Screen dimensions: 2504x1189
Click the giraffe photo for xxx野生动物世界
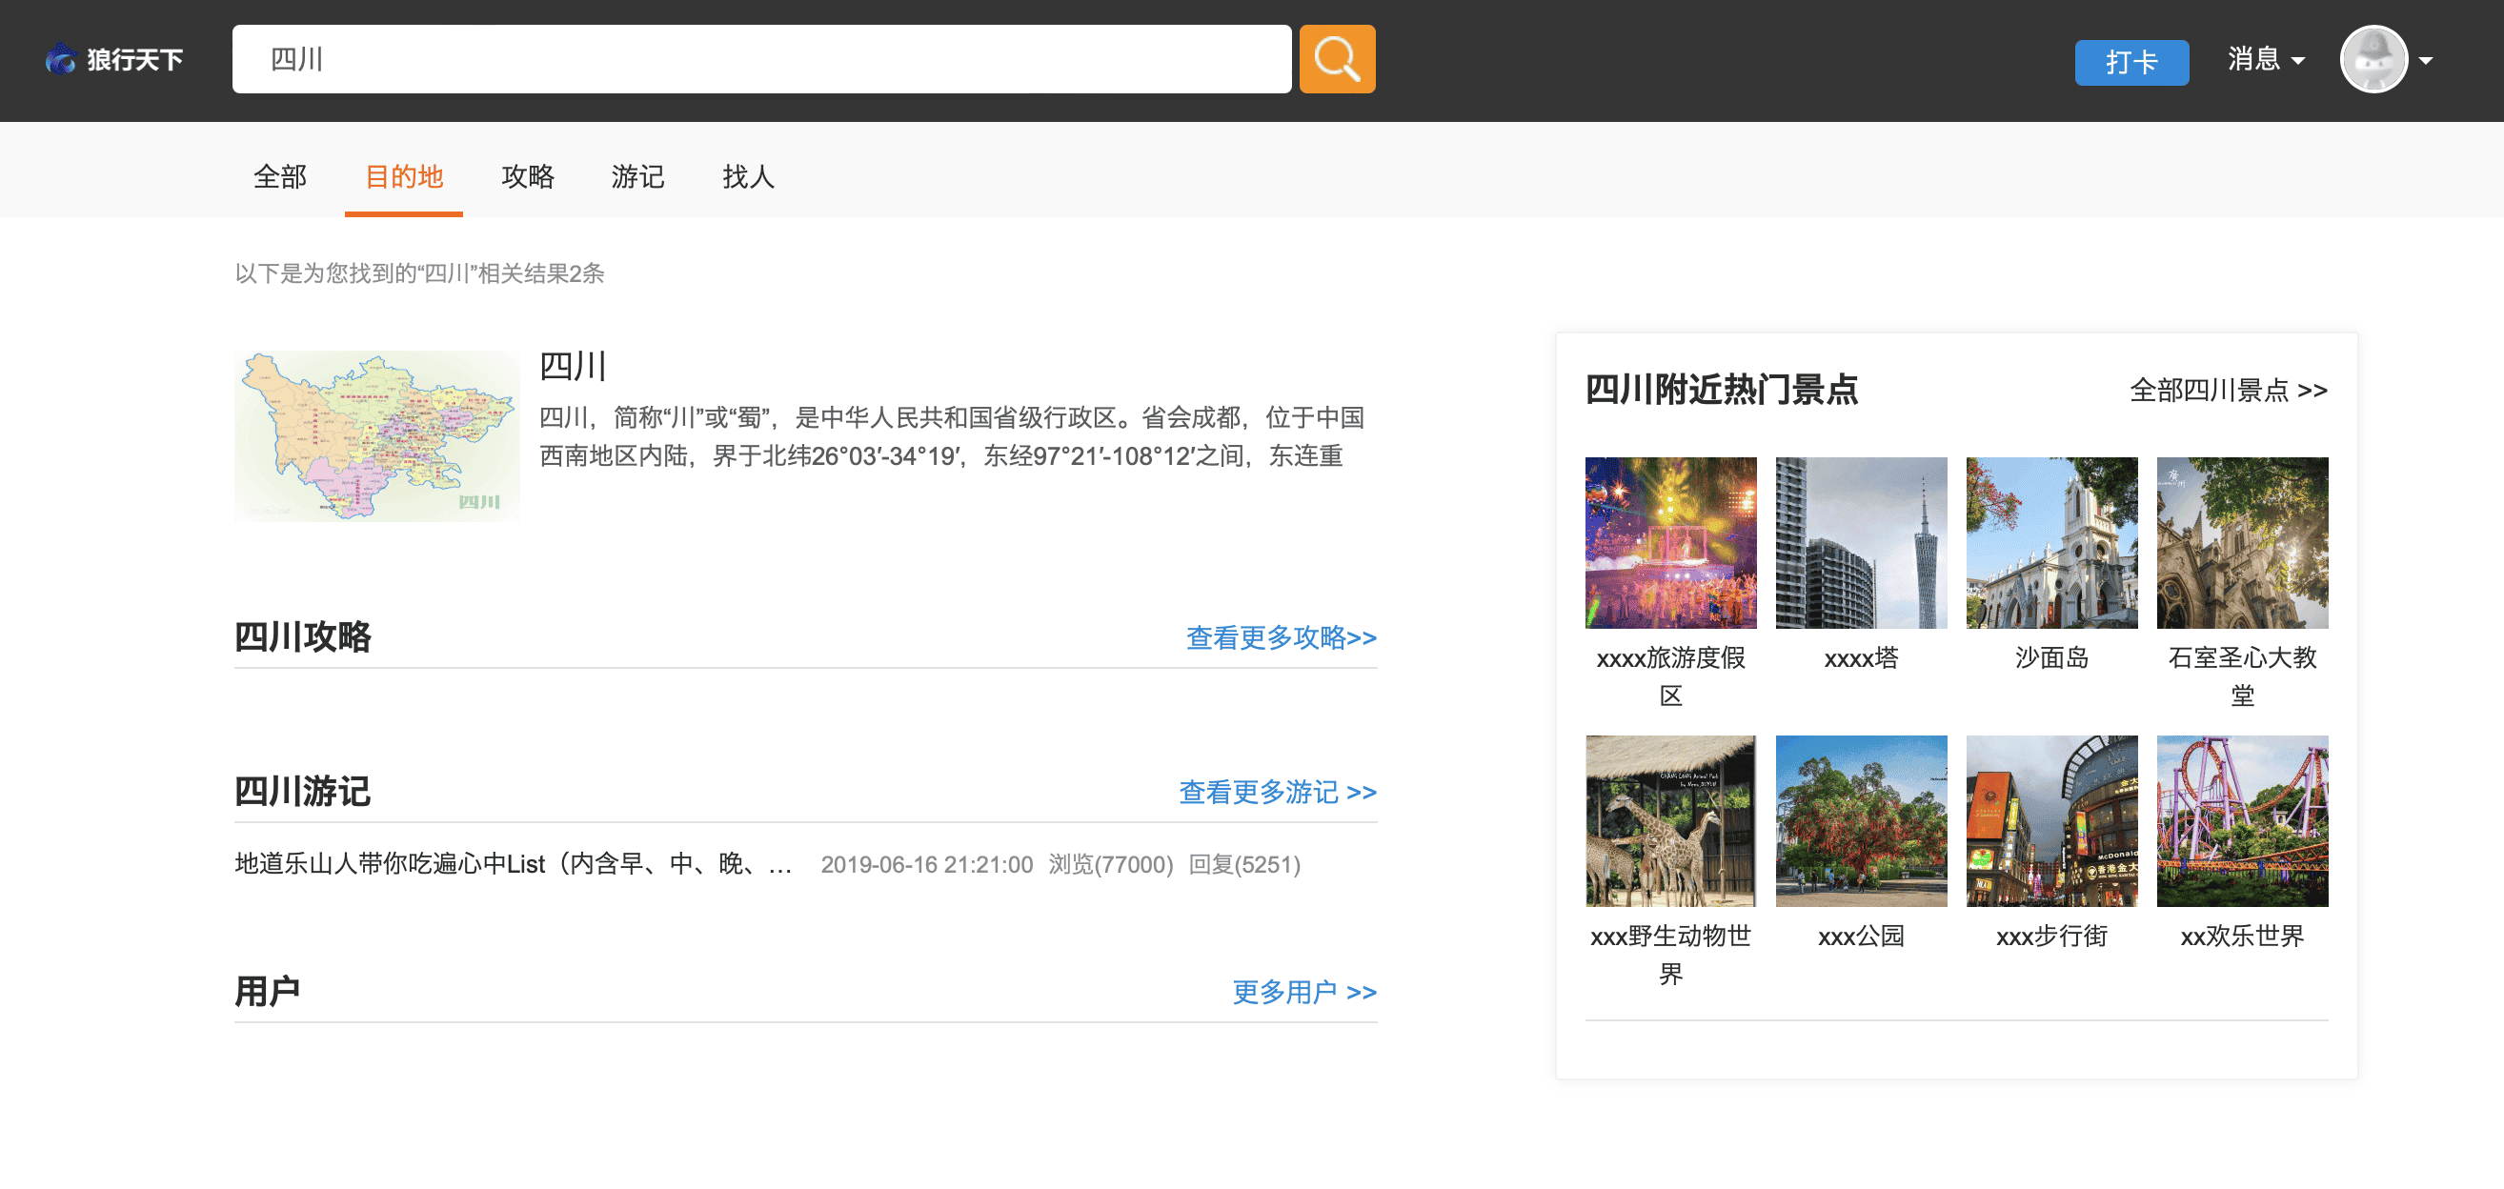[1670, 820]
